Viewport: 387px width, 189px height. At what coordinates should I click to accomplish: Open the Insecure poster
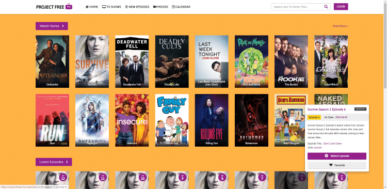coord(132,120)
